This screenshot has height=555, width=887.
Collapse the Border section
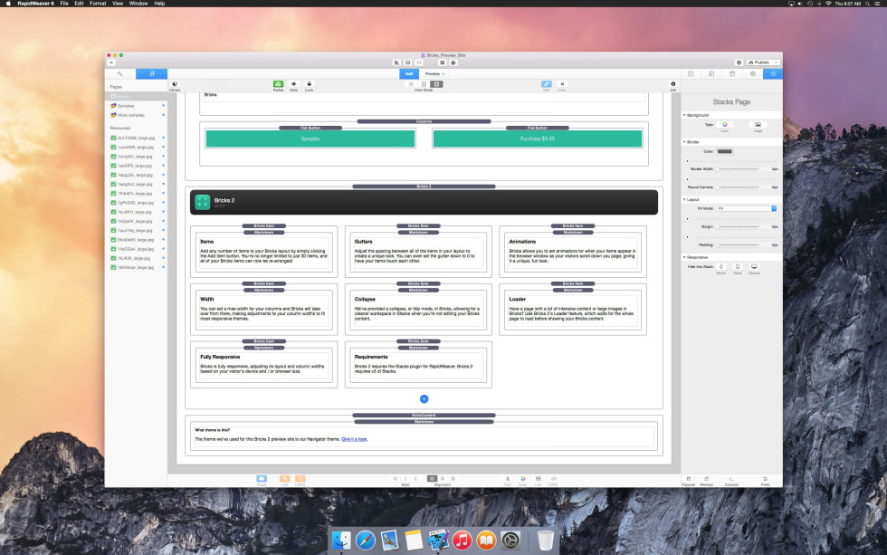pos(684,142)
